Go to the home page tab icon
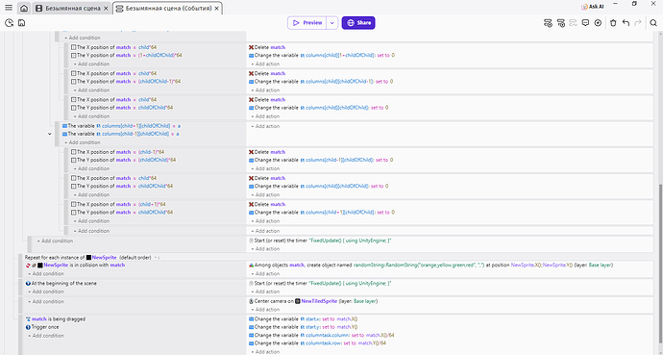Viewport: 663px width, 355px height. coord(25,8)
